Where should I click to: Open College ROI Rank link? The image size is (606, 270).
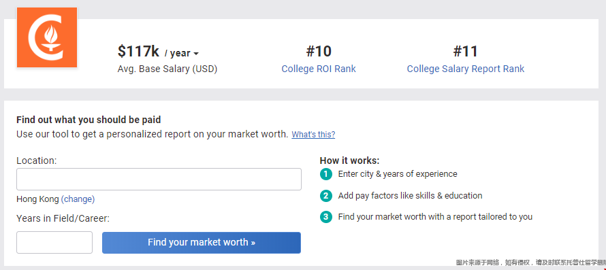[x=319, y=69]
